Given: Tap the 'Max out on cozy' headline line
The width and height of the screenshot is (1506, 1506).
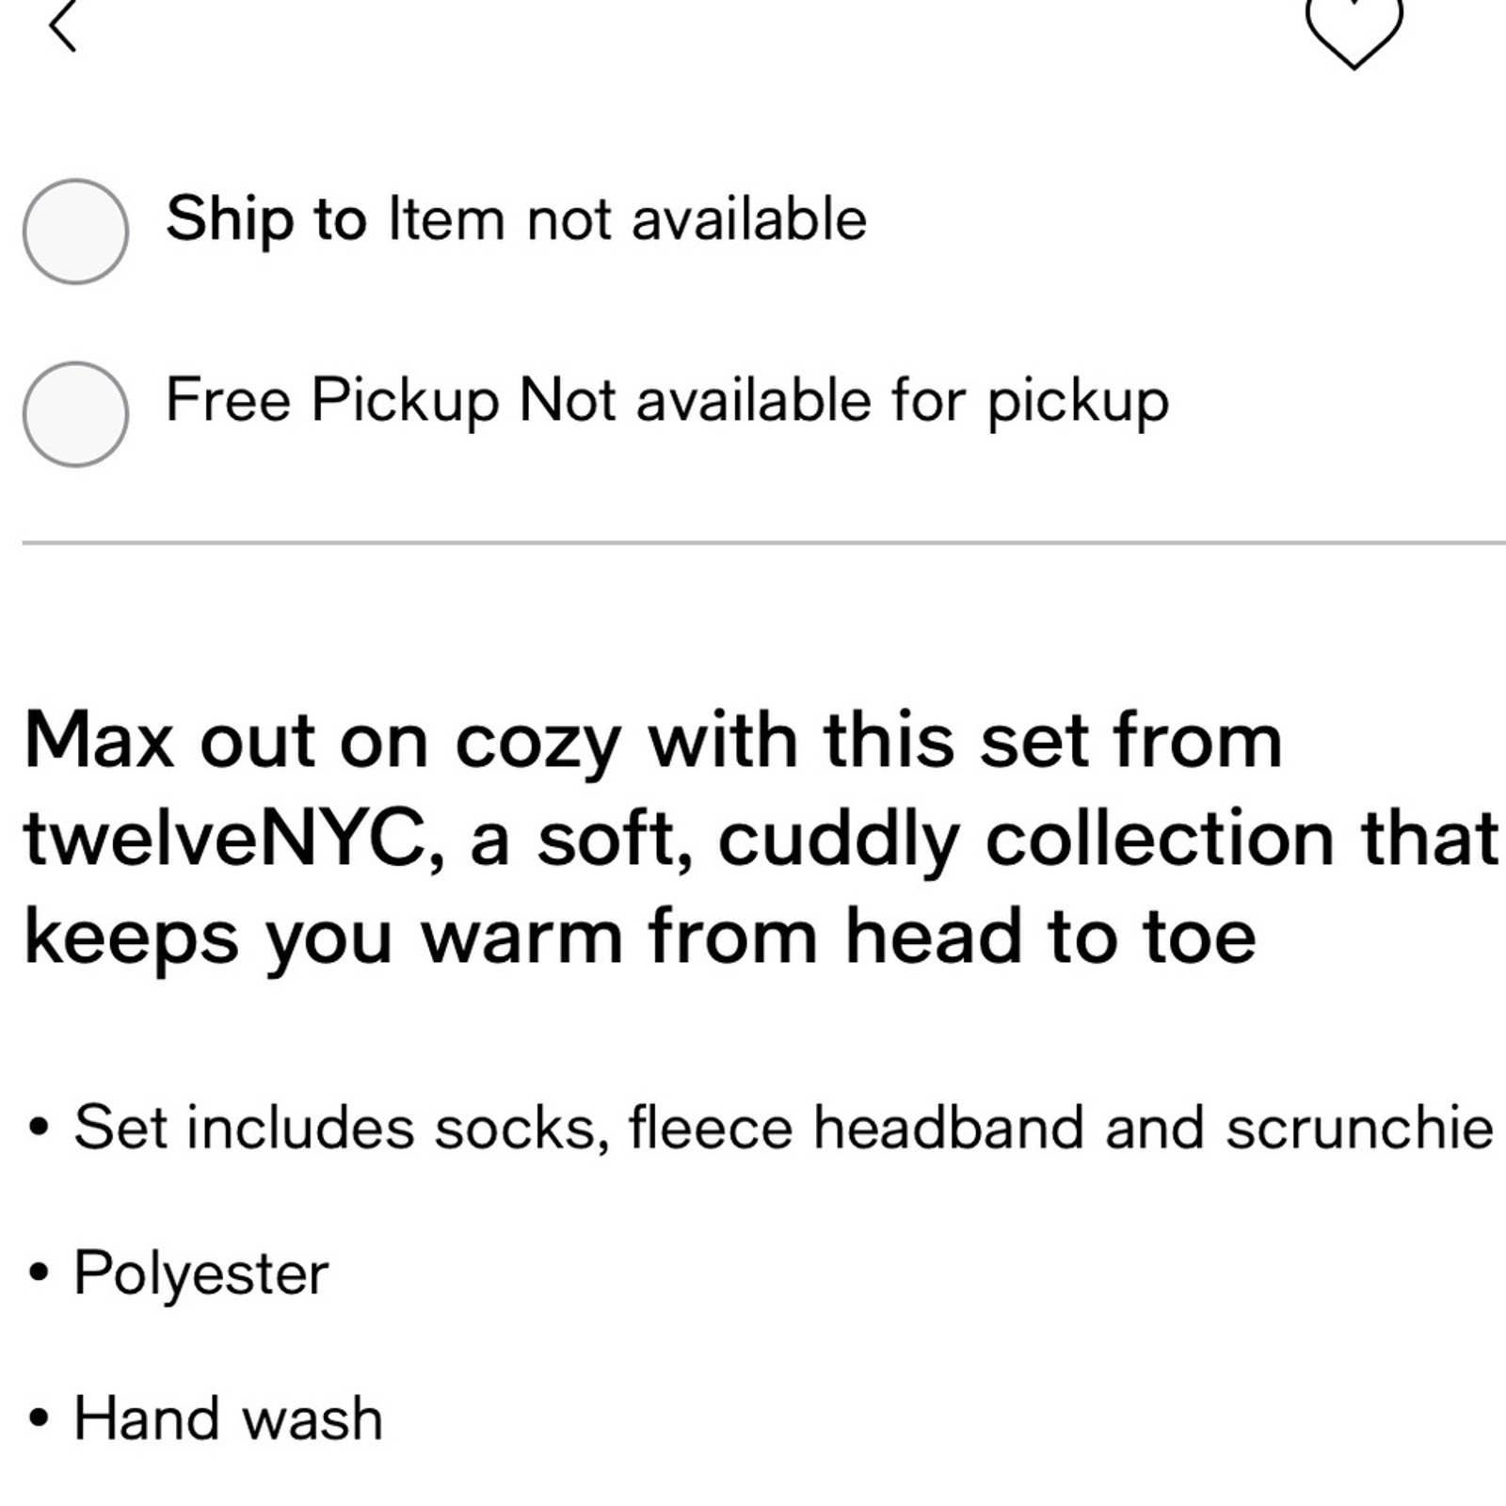Looking at the screenshot, I should pos(653,743).
